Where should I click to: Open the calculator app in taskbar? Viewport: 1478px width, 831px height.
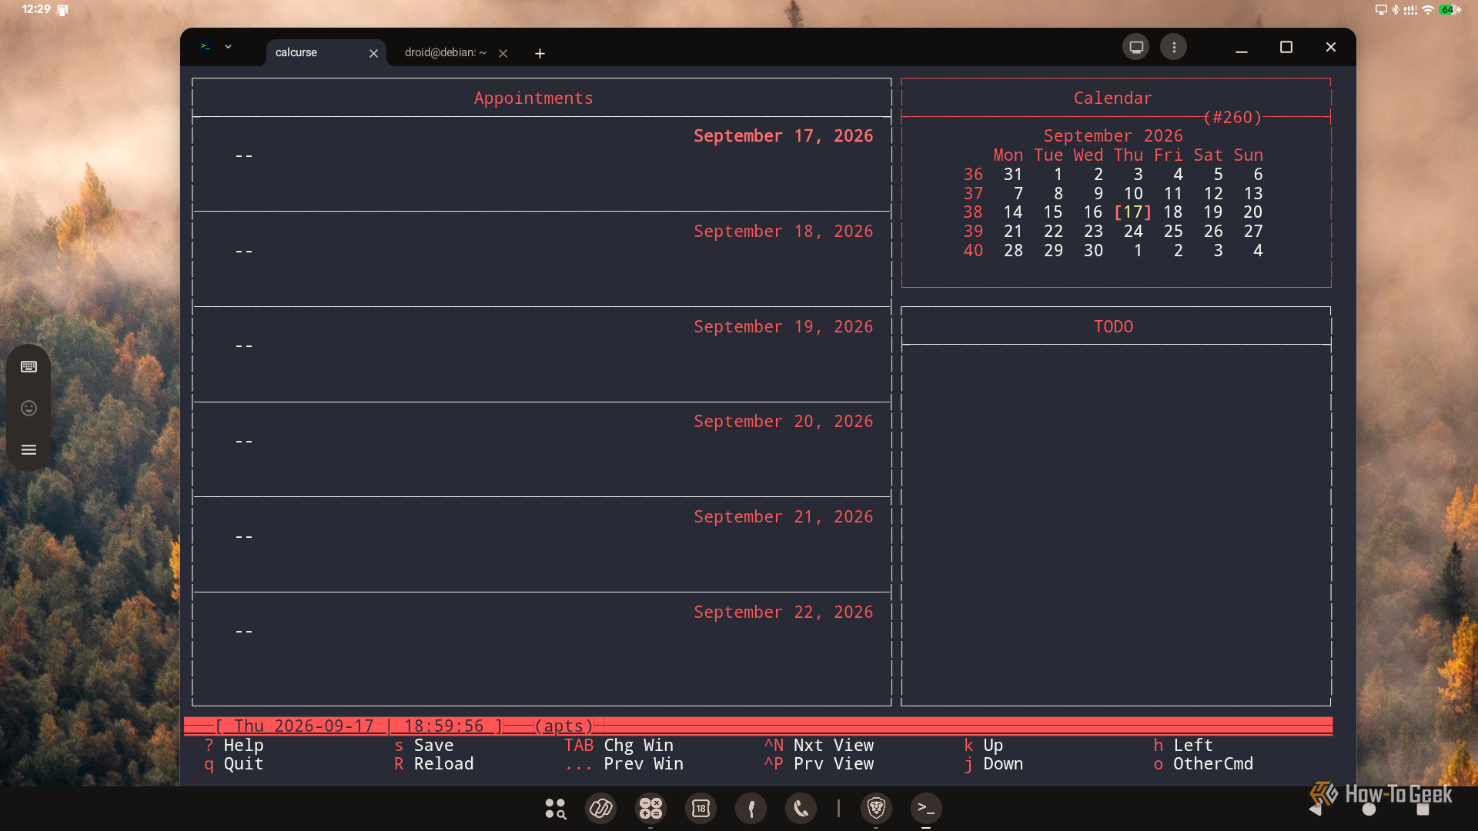(x=650, y=808)
